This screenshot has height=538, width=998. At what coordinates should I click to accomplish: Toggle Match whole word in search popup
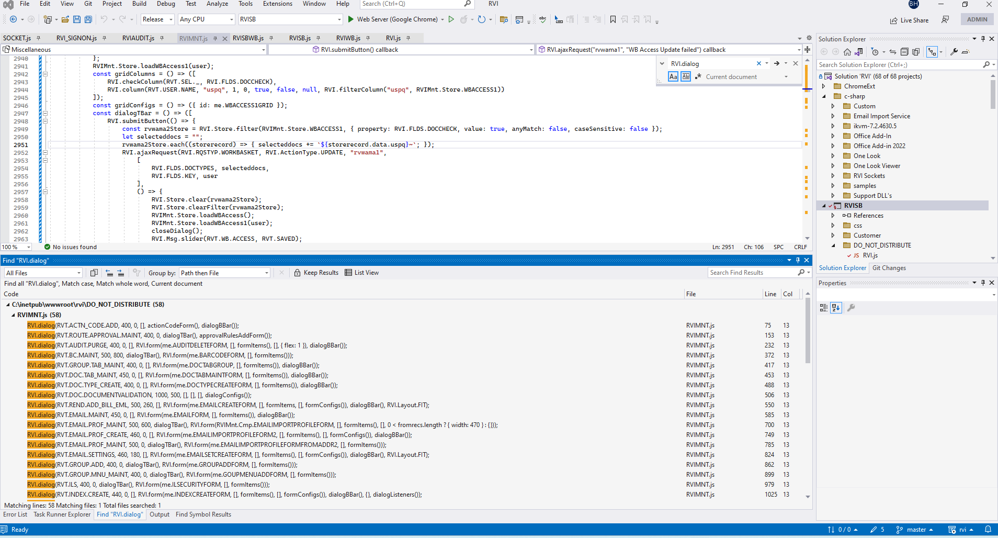686,76
